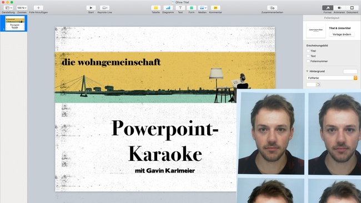Viewport: 361px width, 203px height.
Task: Click the Vorlage ändern button
Action: click(x=342, y=34)
